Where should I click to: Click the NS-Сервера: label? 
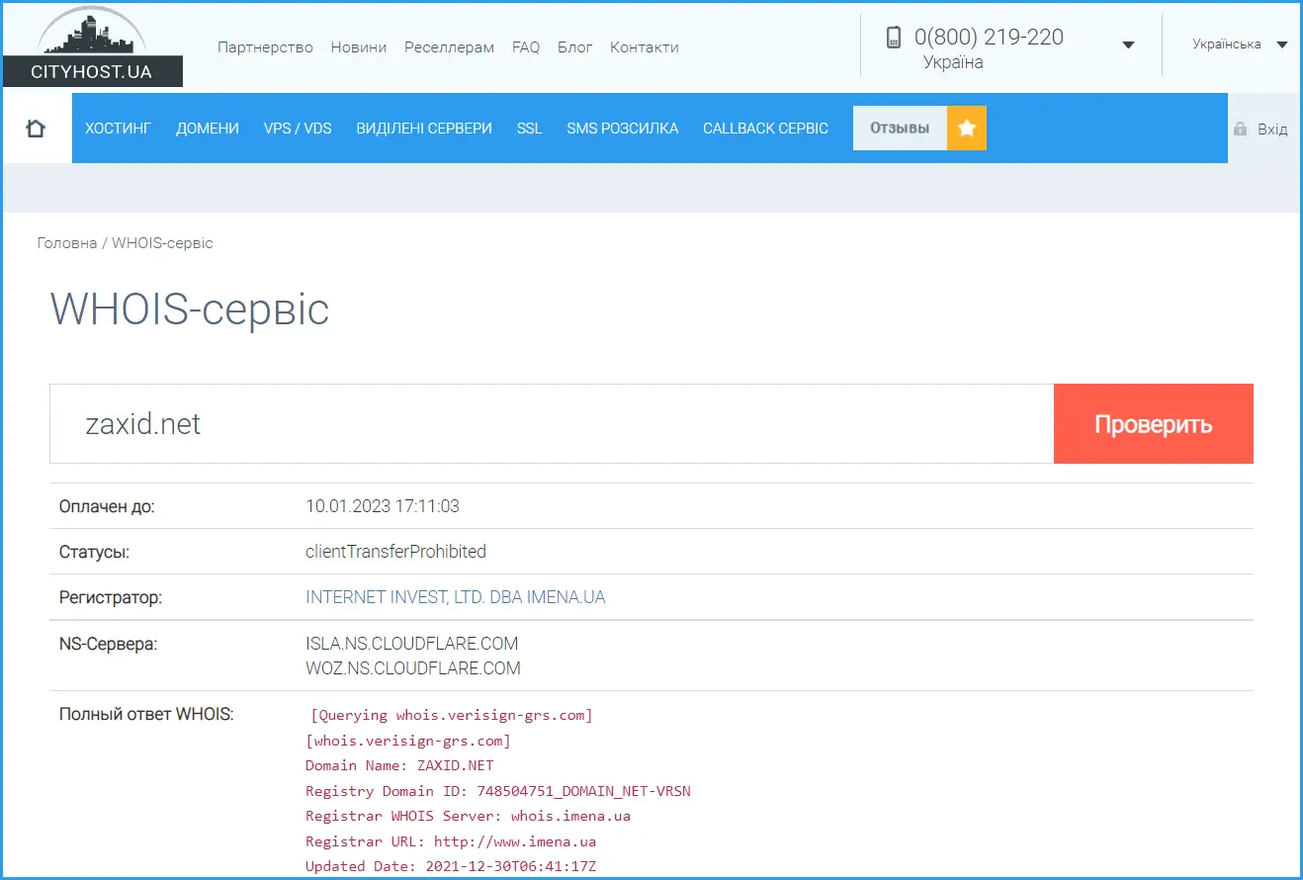[108, 644]
